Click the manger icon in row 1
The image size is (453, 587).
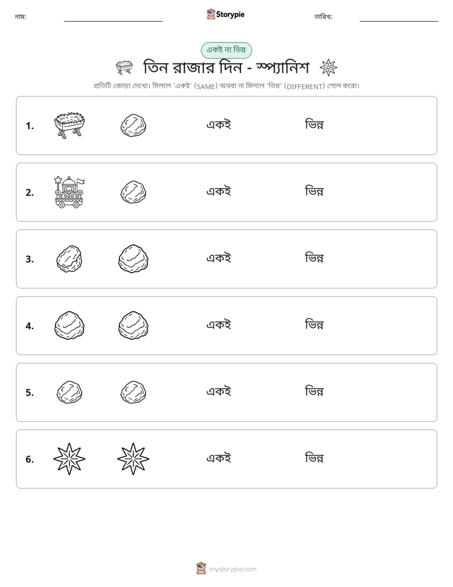click(x=69, y=125)
